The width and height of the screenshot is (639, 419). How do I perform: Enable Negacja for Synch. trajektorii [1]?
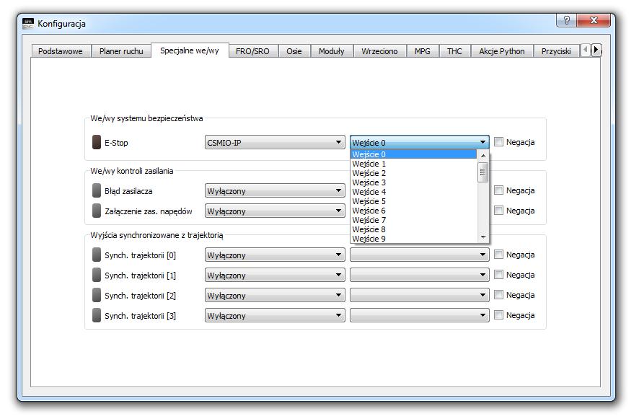pyautogui.click(x=498, y=275)
